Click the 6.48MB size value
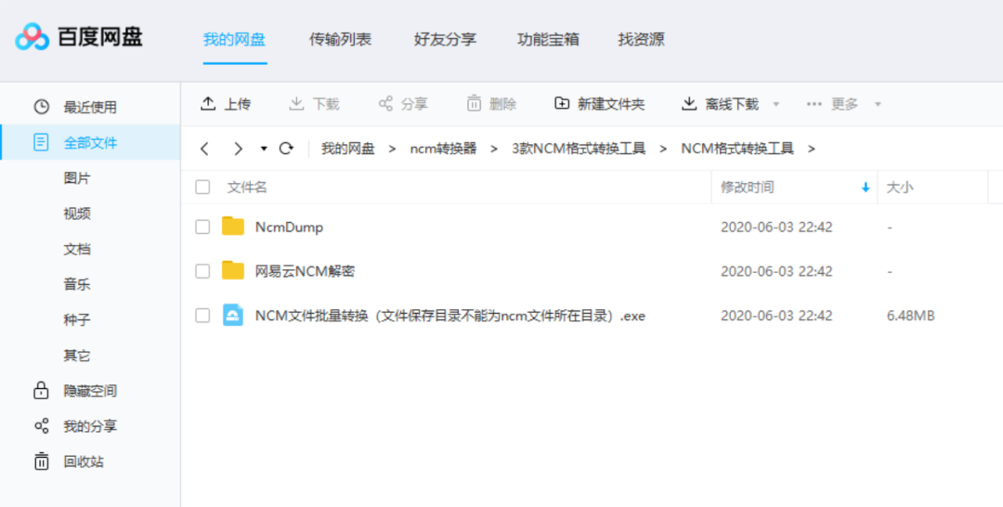This screenshot has height=507, width=1003. point(911,315)
